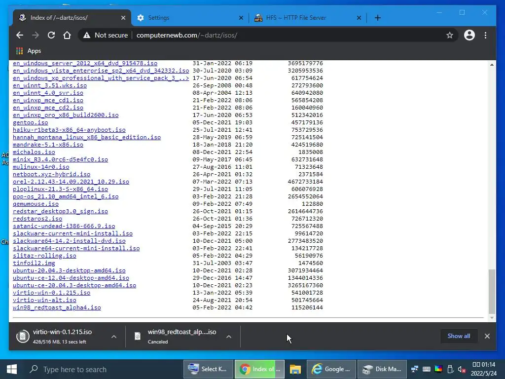Open the browser home page

(67, 35)
